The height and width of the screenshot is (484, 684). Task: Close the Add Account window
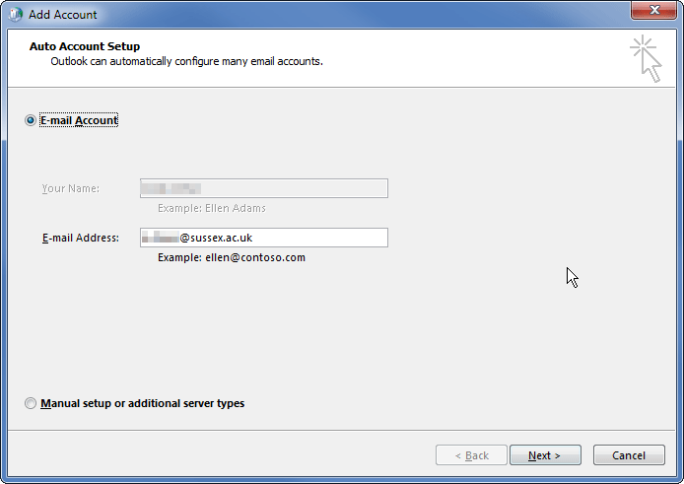coord(653,10)
